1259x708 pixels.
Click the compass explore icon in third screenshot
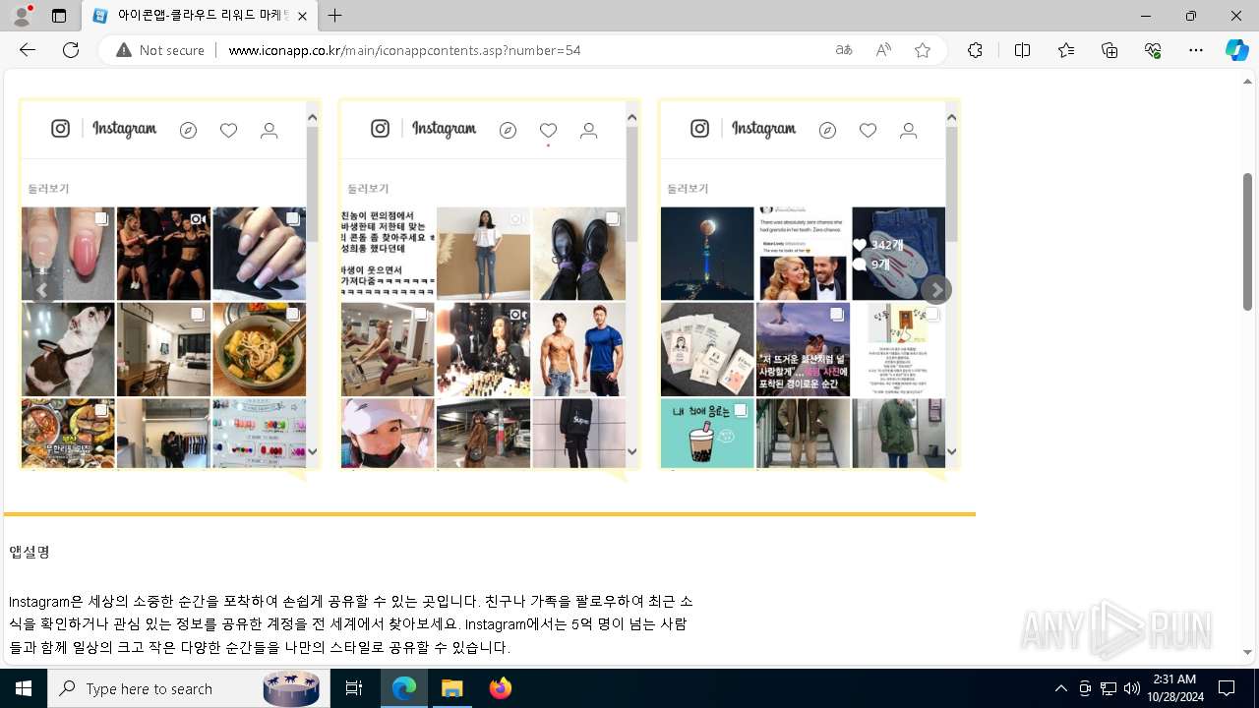click(x=828, y=131)
